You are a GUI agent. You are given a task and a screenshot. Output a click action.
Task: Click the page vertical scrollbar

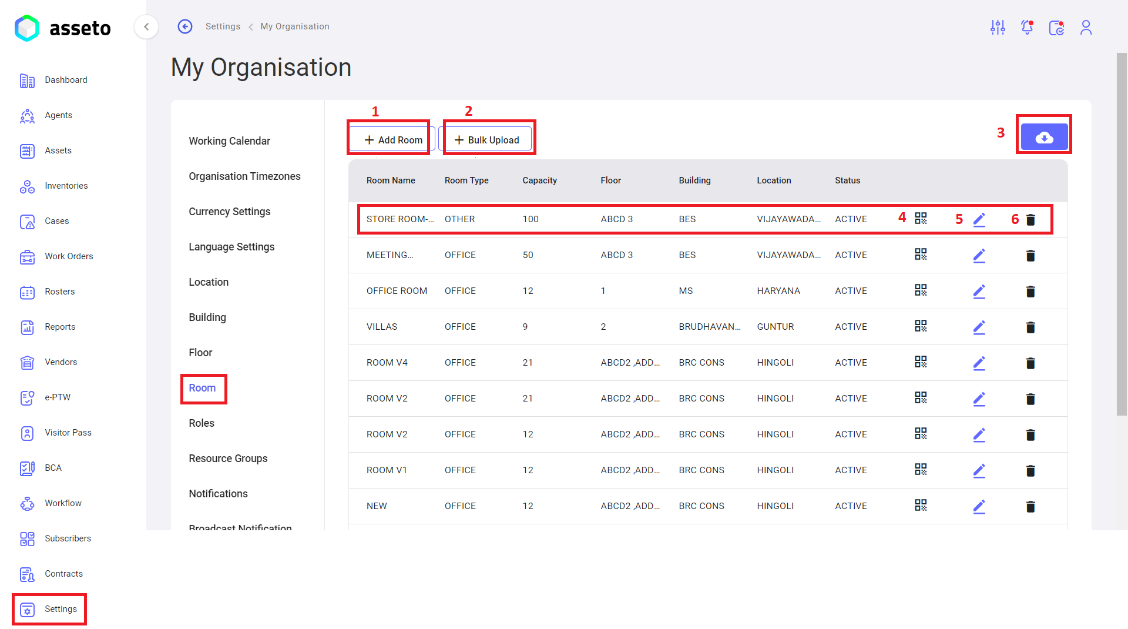pos(1122,234)
